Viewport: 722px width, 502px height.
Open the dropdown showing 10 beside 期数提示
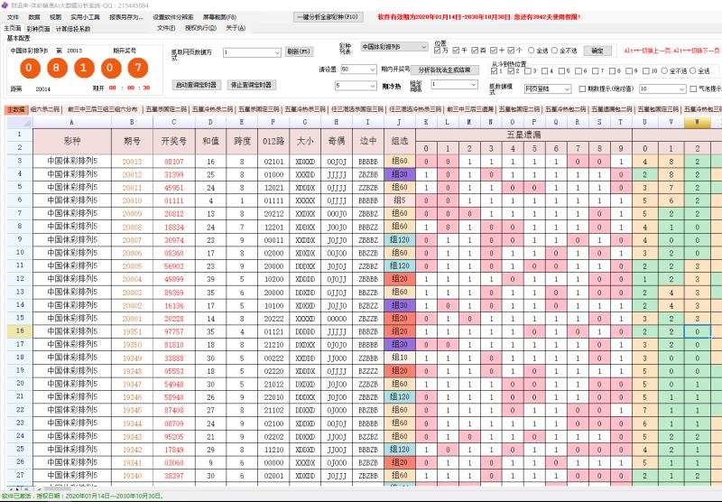[x=662, y=88]
